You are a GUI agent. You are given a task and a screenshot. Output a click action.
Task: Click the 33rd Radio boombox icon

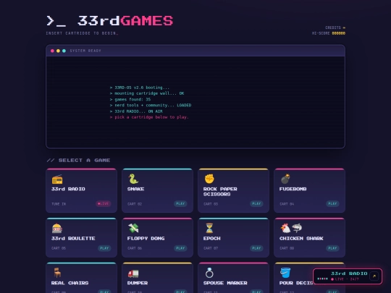point(57,179)
